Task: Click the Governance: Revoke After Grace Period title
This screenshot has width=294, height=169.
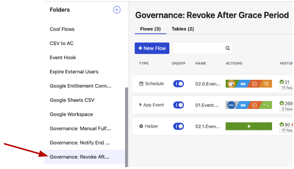Action: 212,15
